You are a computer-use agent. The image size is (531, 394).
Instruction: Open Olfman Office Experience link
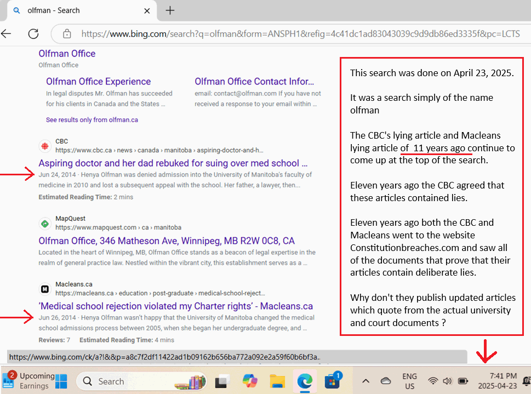[x=99, y=81]
